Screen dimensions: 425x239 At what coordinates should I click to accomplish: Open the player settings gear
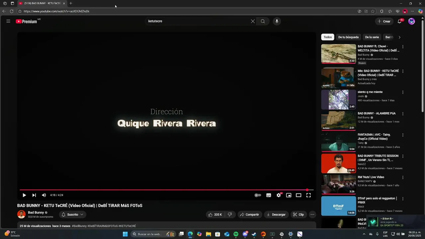(x=279, y=195)
